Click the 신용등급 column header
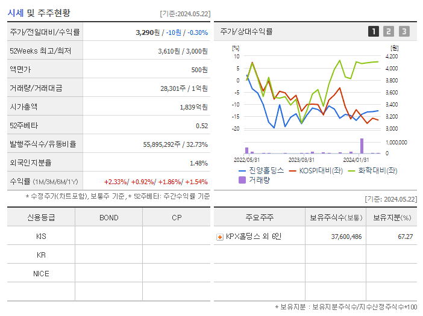The height and width of the screenshot is (316, 423). pyautogui.click(x=41, y=217)
